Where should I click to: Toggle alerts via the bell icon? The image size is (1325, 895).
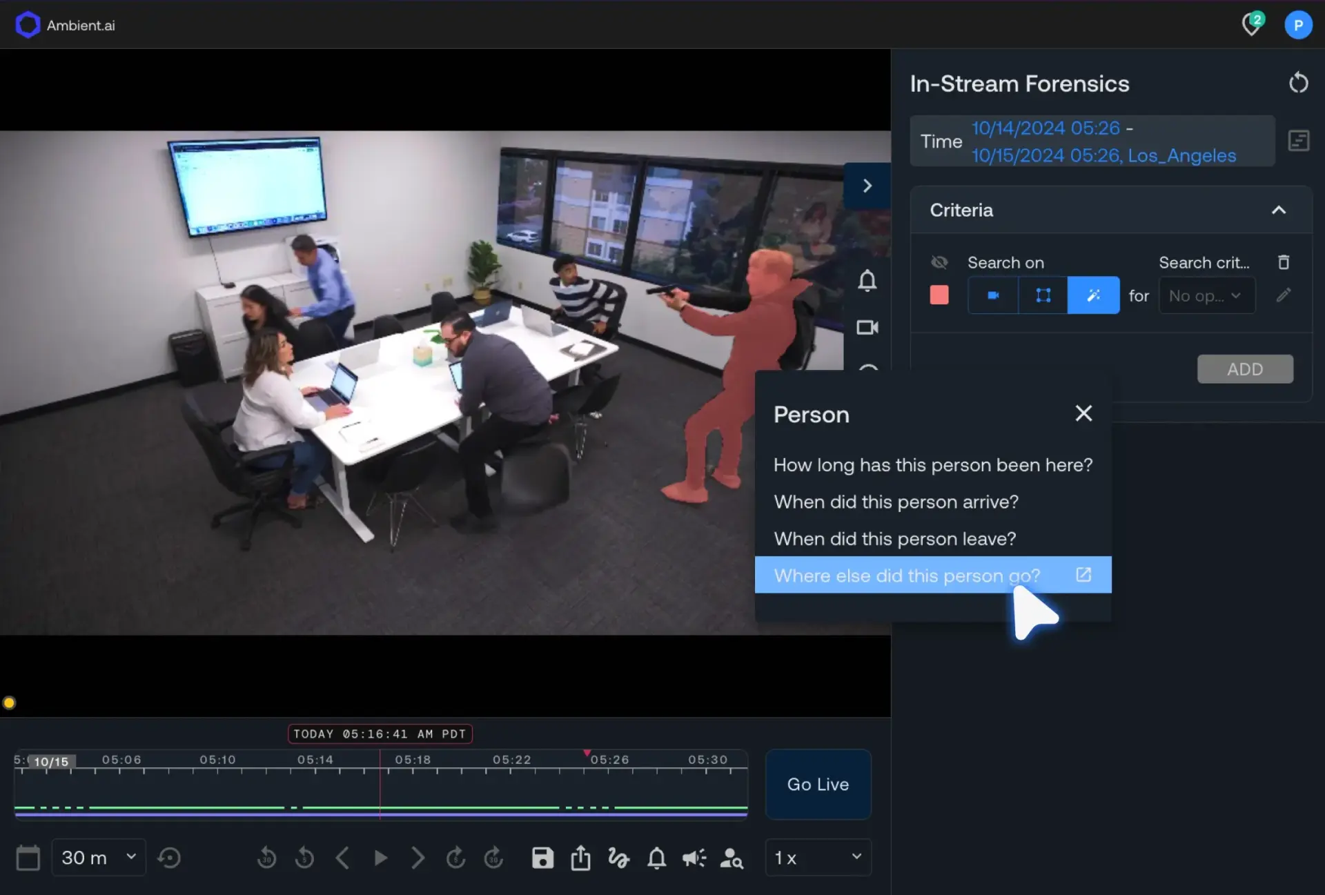[x=656, y=858]
